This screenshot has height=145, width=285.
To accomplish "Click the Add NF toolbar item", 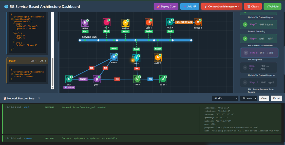I will click(189, 7).
